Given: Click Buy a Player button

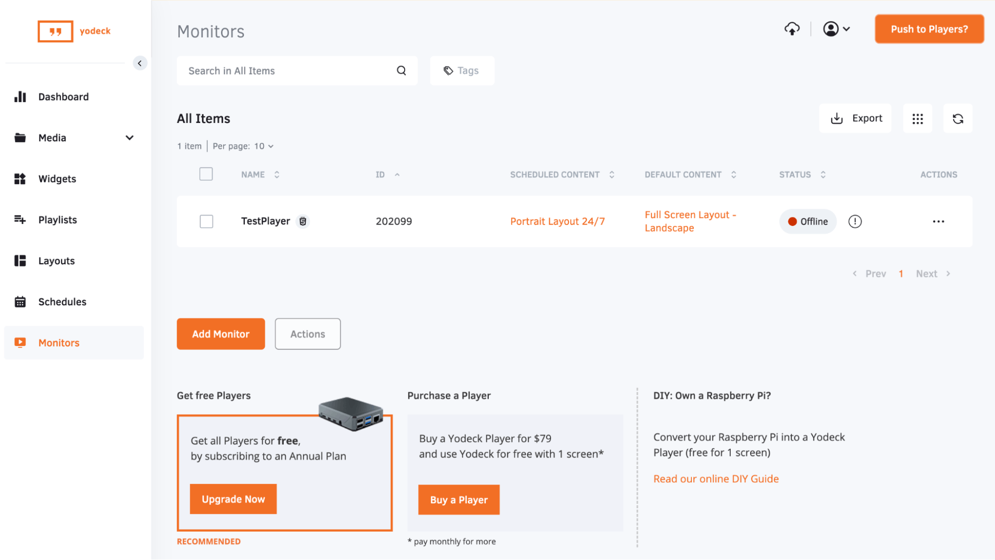Looking at the screenshot, I should (x=458, y=500).
